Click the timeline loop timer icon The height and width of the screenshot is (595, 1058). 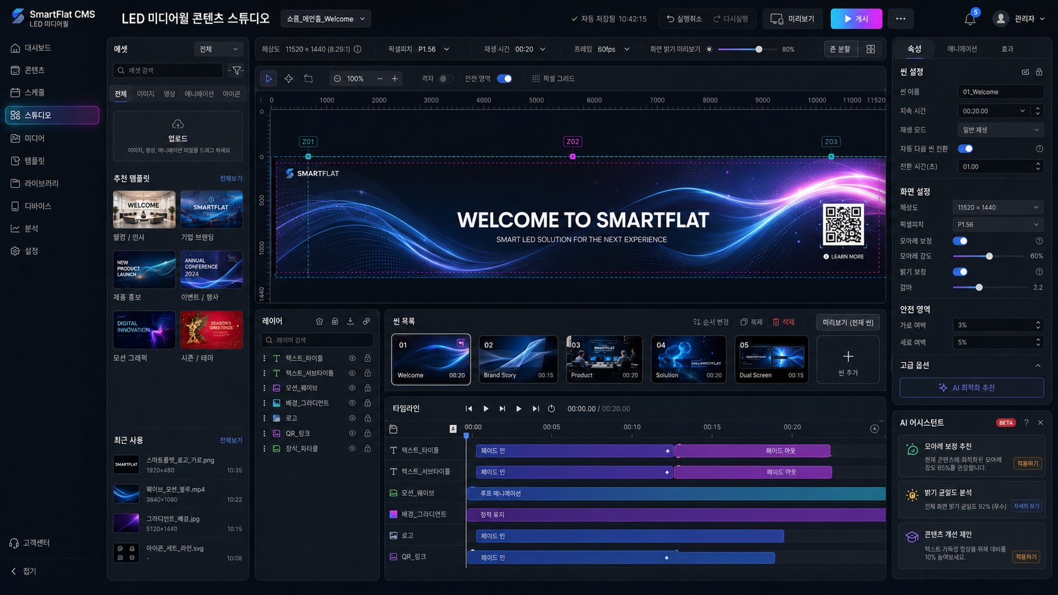[x=552, y=408]
